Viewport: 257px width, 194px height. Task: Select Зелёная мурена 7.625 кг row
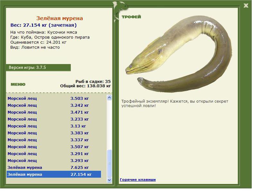click(54, 167)
